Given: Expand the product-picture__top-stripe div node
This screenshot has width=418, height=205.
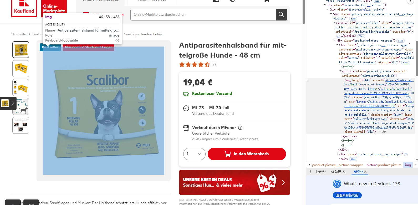Looking at the screenshot, I should point(337,154).
